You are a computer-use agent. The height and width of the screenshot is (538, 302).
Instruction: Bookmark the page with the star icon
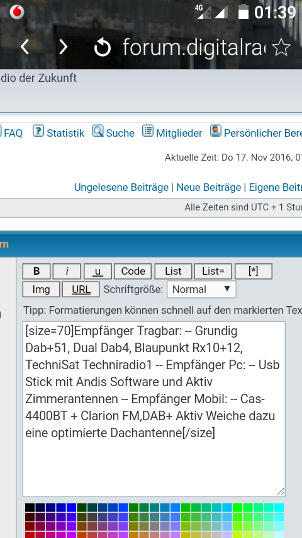pyautogui.click(x=281, y=47)
